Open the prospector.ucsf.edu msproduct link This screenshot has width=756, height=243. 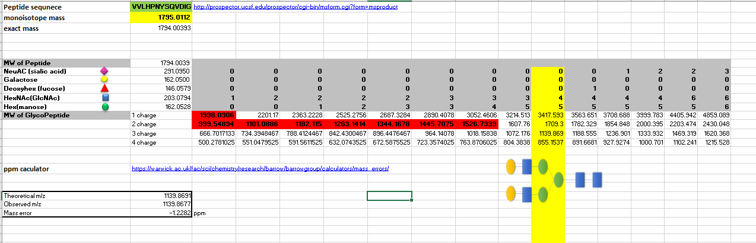(296, 7)
